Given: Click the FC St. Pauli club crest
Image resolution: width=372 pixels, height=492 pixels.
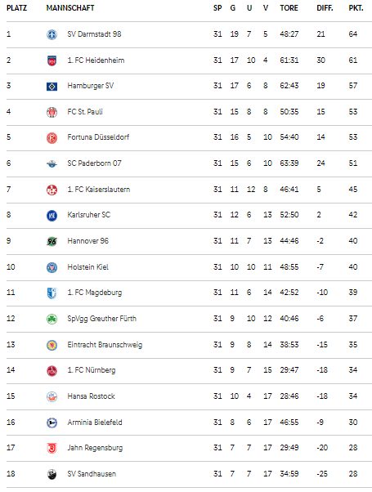Looking at the screenshot, I should (x=52, y=112).
